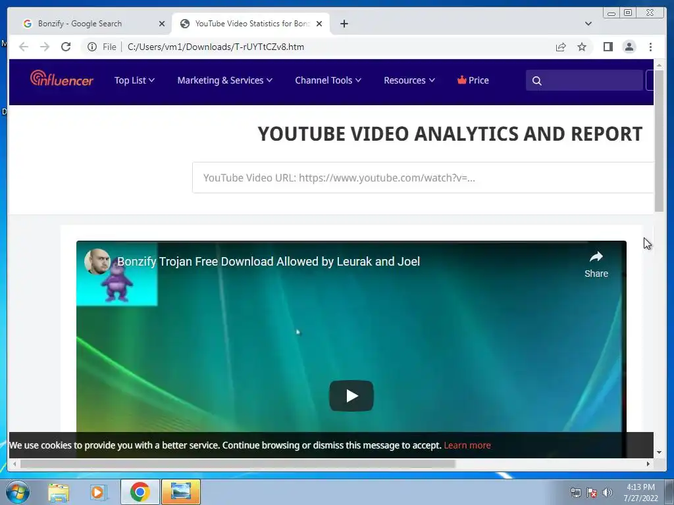Open the Windows Start menu
Screen dimensions: 674x505
pos(18,492)
